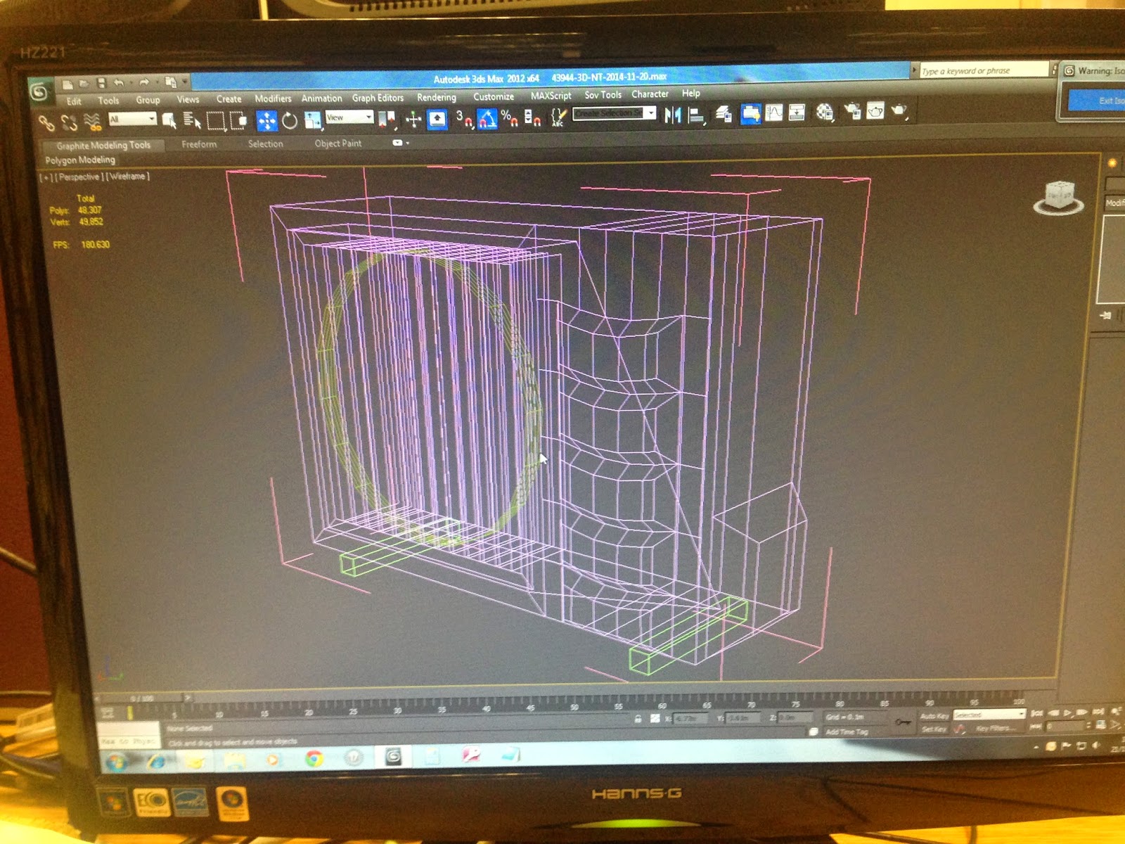Open the Rendered Frame Window teapot icon
This screenshot has height=844, width=1125.
click(875, 111)
